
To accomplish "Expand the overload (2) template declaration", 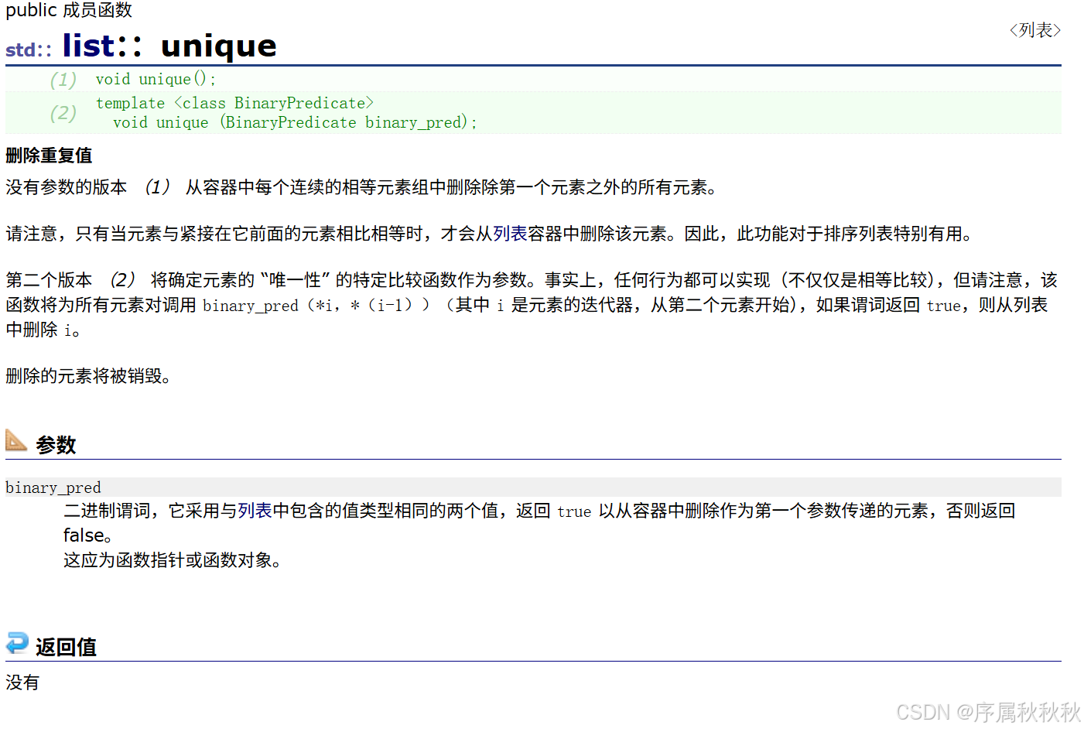I will [234, 103].
